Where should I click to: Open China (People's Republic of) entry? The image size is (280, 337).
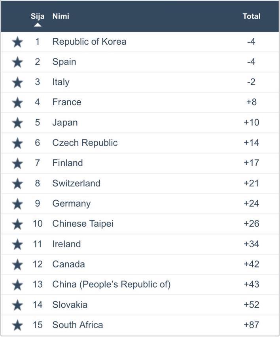pyautogui.click(x=111, y=284)
